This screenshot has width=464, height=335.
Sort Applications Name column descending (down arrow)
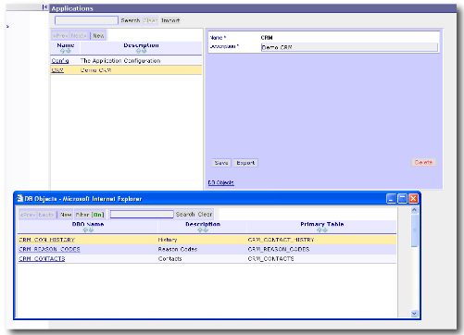[x=69, y=51]
